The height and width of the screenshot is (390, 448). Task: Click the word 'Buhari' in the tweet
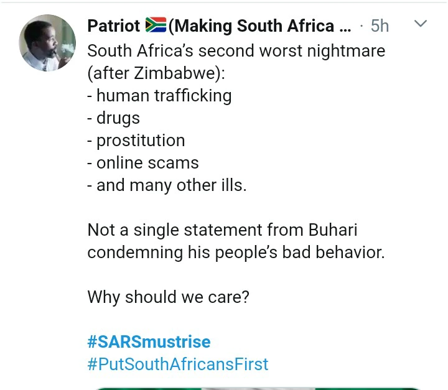[333, 230]
